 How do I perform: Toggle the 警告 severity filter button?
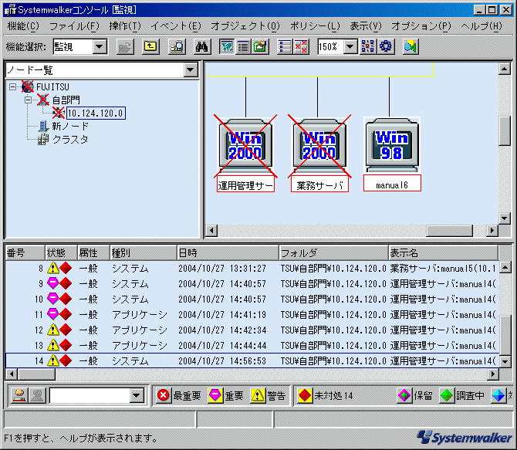tap(268, 395)
